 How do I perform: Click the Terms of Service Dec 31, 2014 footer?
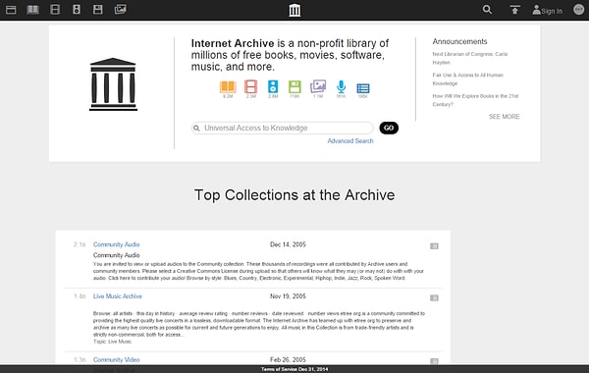294,369
